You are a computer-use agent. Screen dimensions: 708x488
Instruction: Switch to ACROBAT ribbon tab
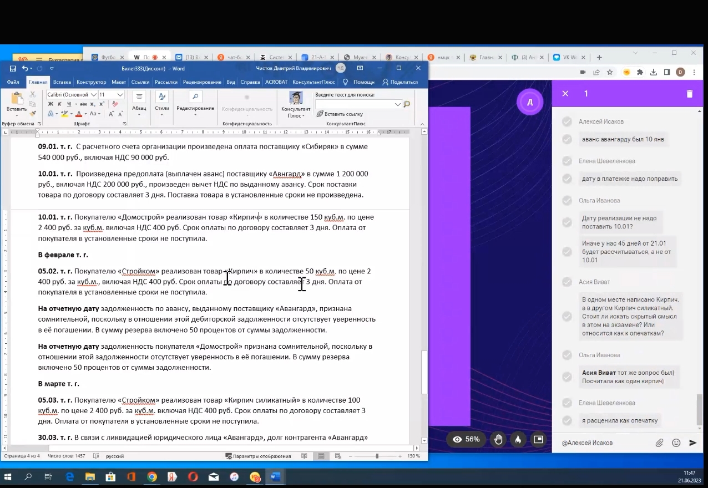[276, 82]
